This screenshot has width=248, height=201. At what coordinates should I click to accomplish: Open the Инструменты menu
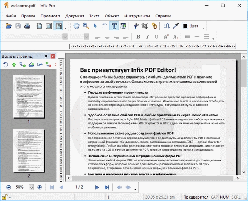pos(137,16)
